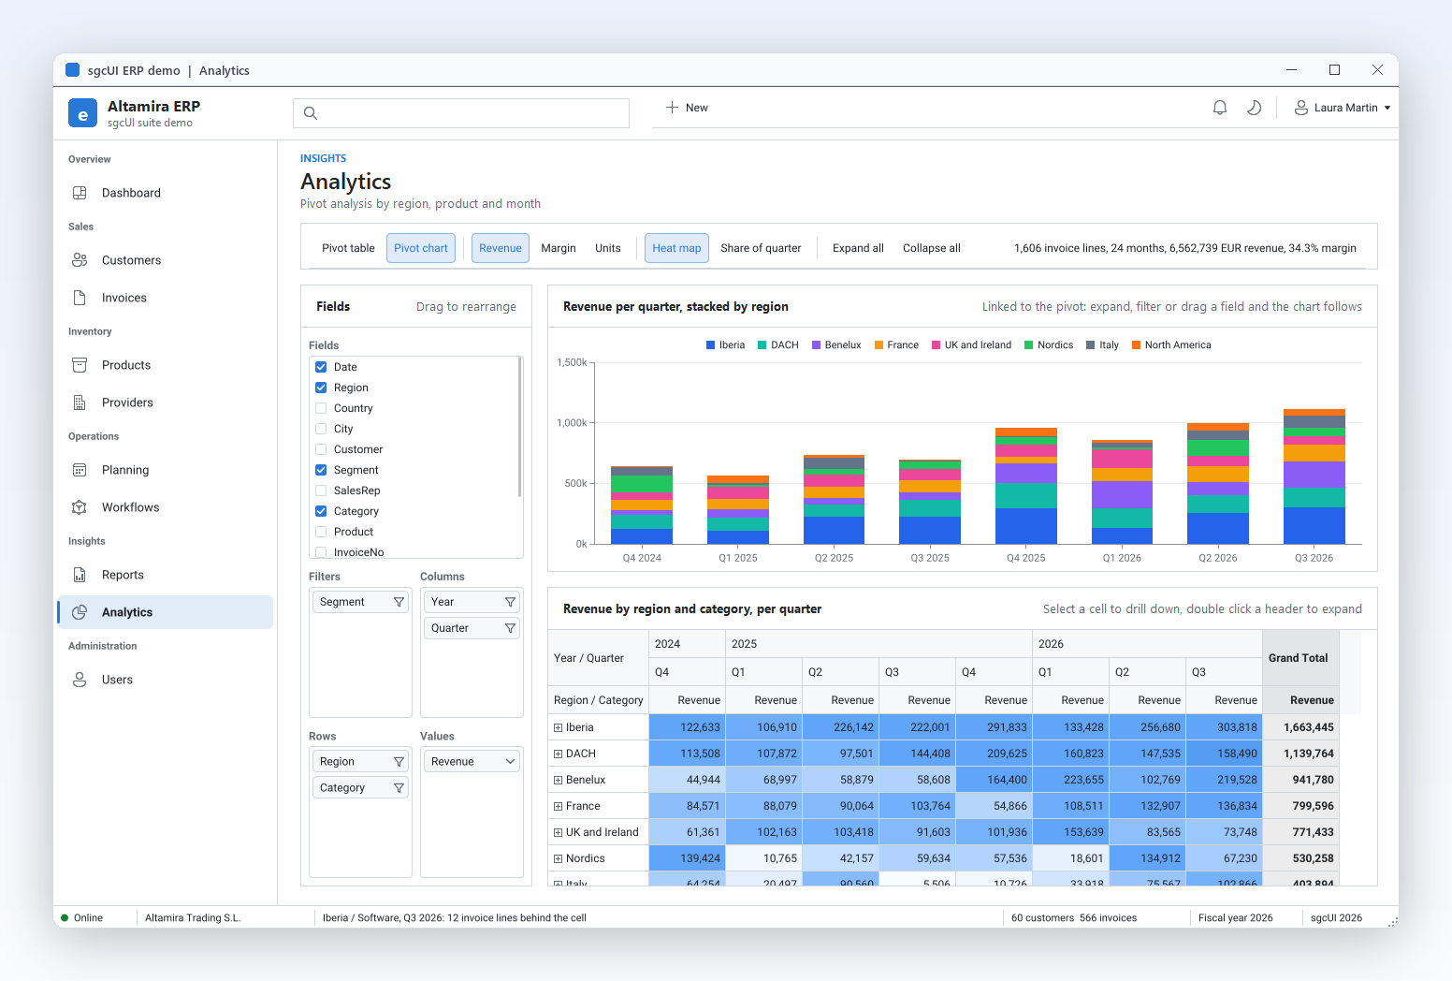Click Expand all
This screenshot has height=981, width=1452.
[x=858, y=248]
